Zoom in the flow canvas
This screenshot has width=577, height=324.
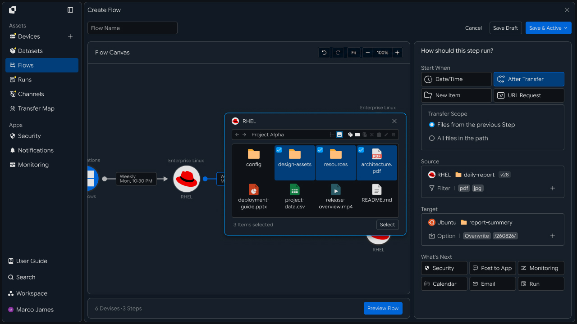pos(397,53)
